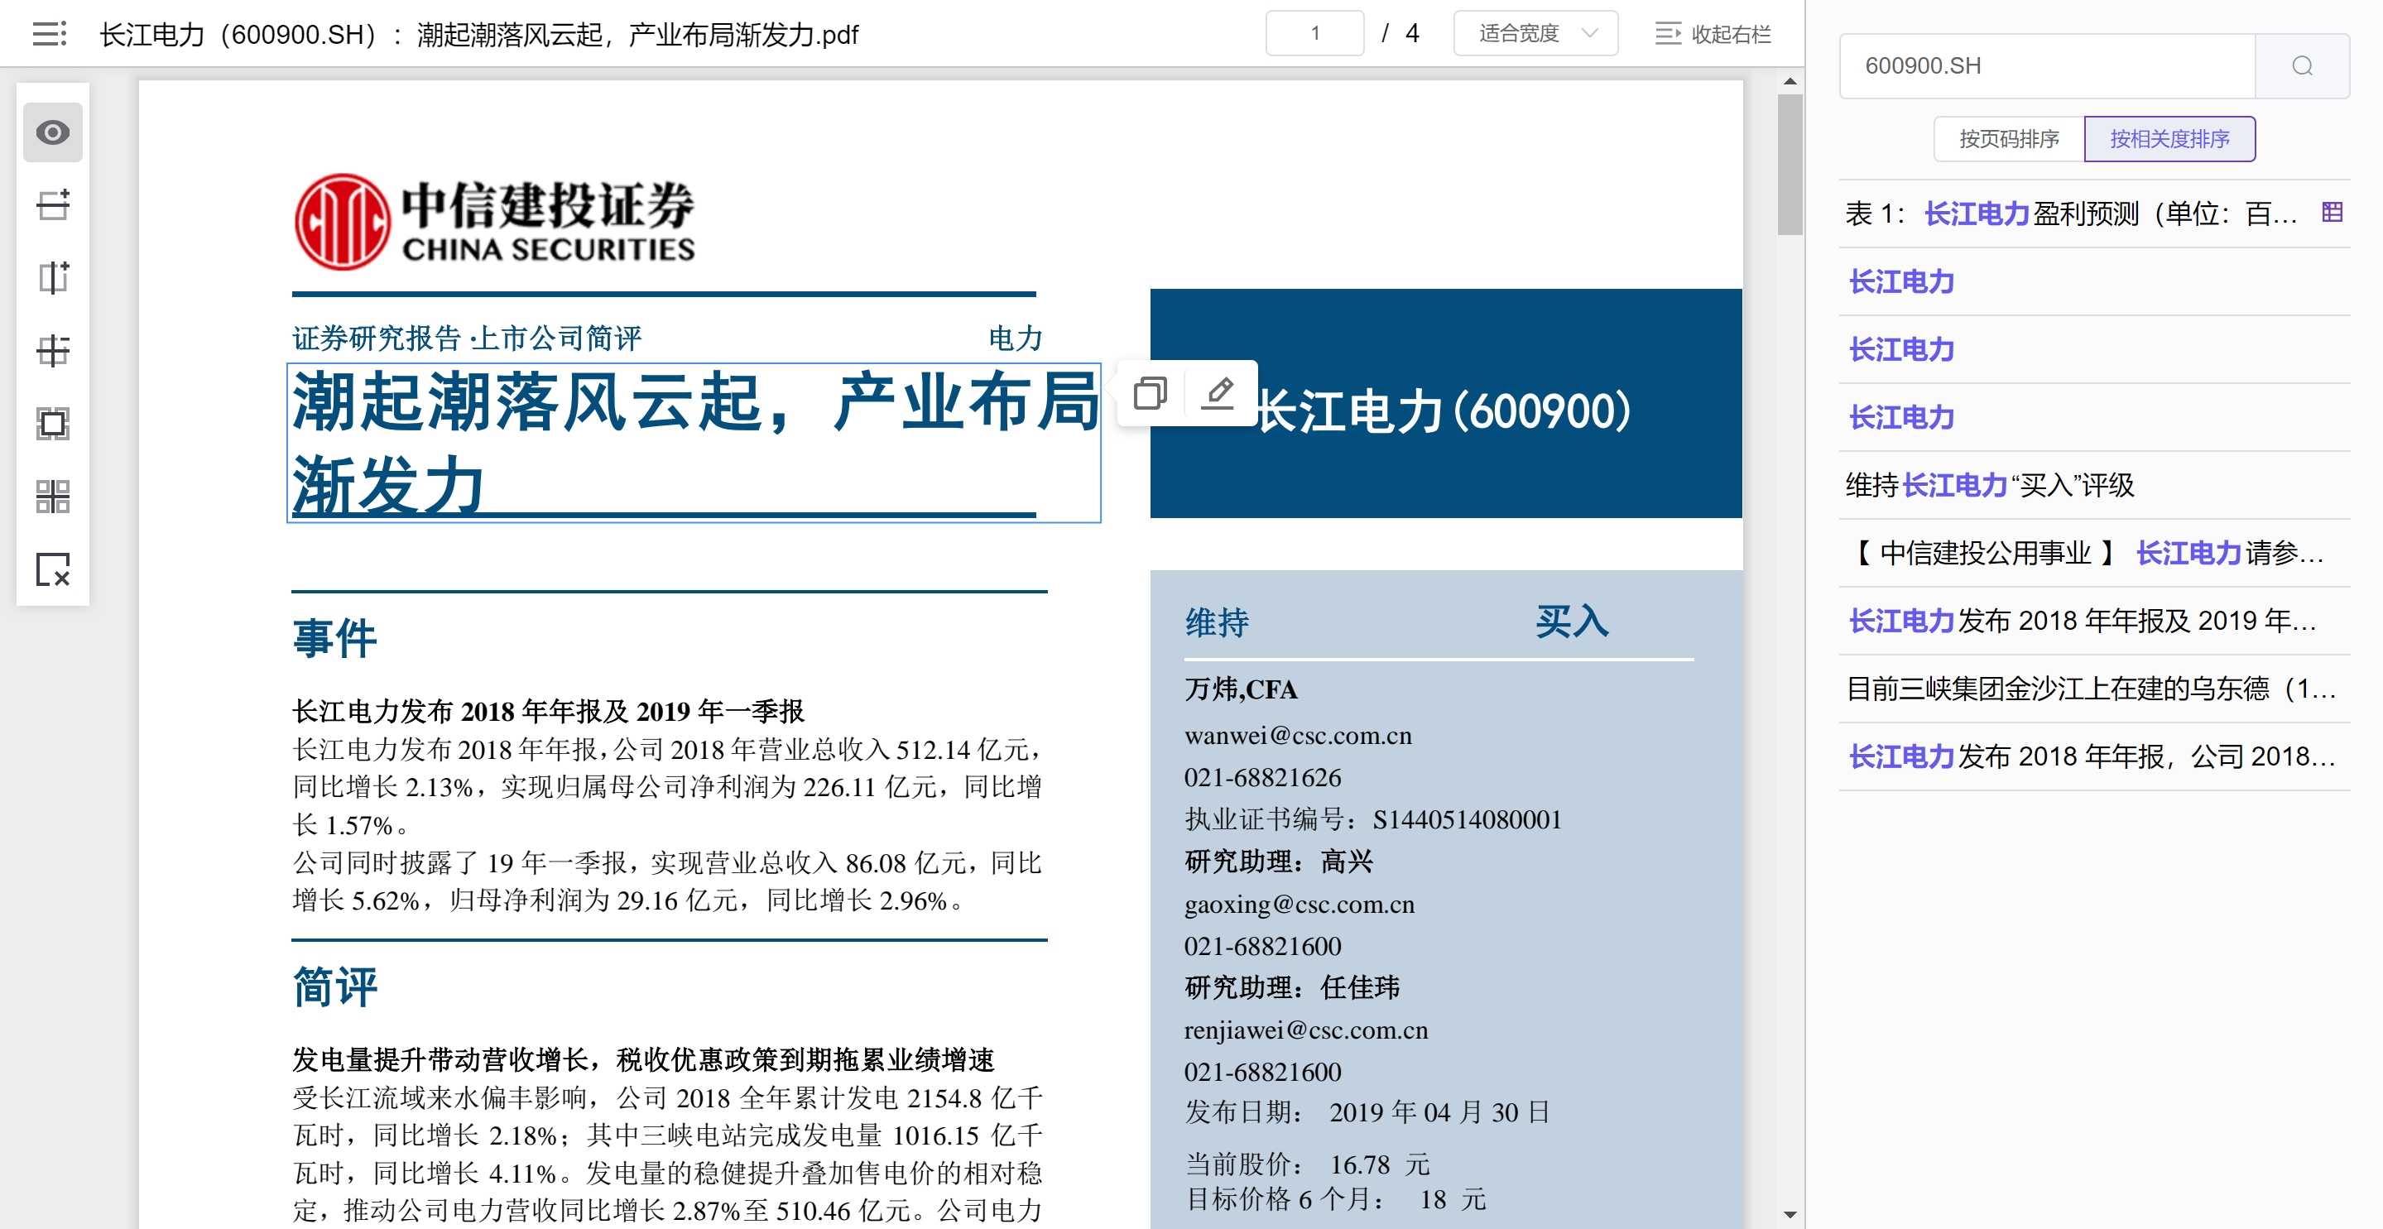Click the 长江电力(600900) banner heading
The width and height of the screenshot is (2383, 1229).
[1443, 411]
